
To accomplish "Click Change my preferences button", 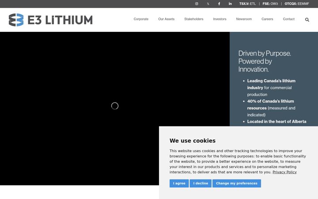I will (x=237, y=184).
